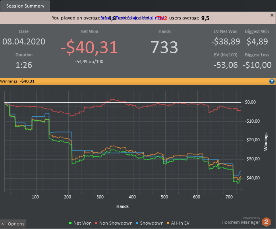Open the help icon on Winnings bar
Image resolution: width=276 pixels, height=229 pixels.
click(272, 81)
